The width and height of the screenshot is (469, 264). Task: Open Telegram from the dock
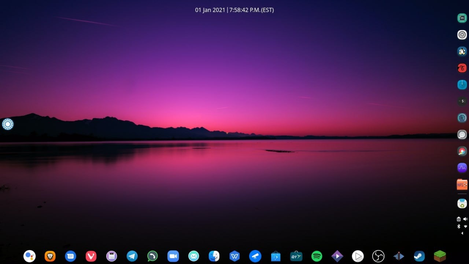pyautogui.click(x=132, y=256)
